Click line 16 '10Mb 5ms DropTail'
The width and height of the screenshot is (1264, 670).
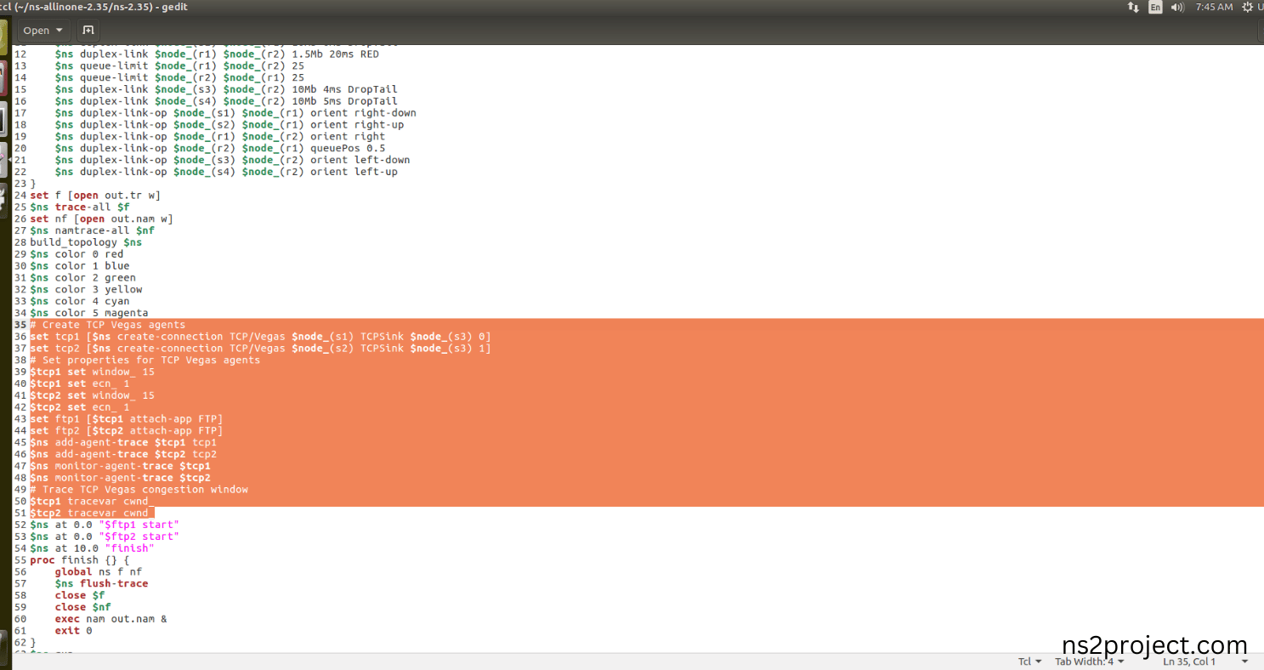[x=225, y=101]
